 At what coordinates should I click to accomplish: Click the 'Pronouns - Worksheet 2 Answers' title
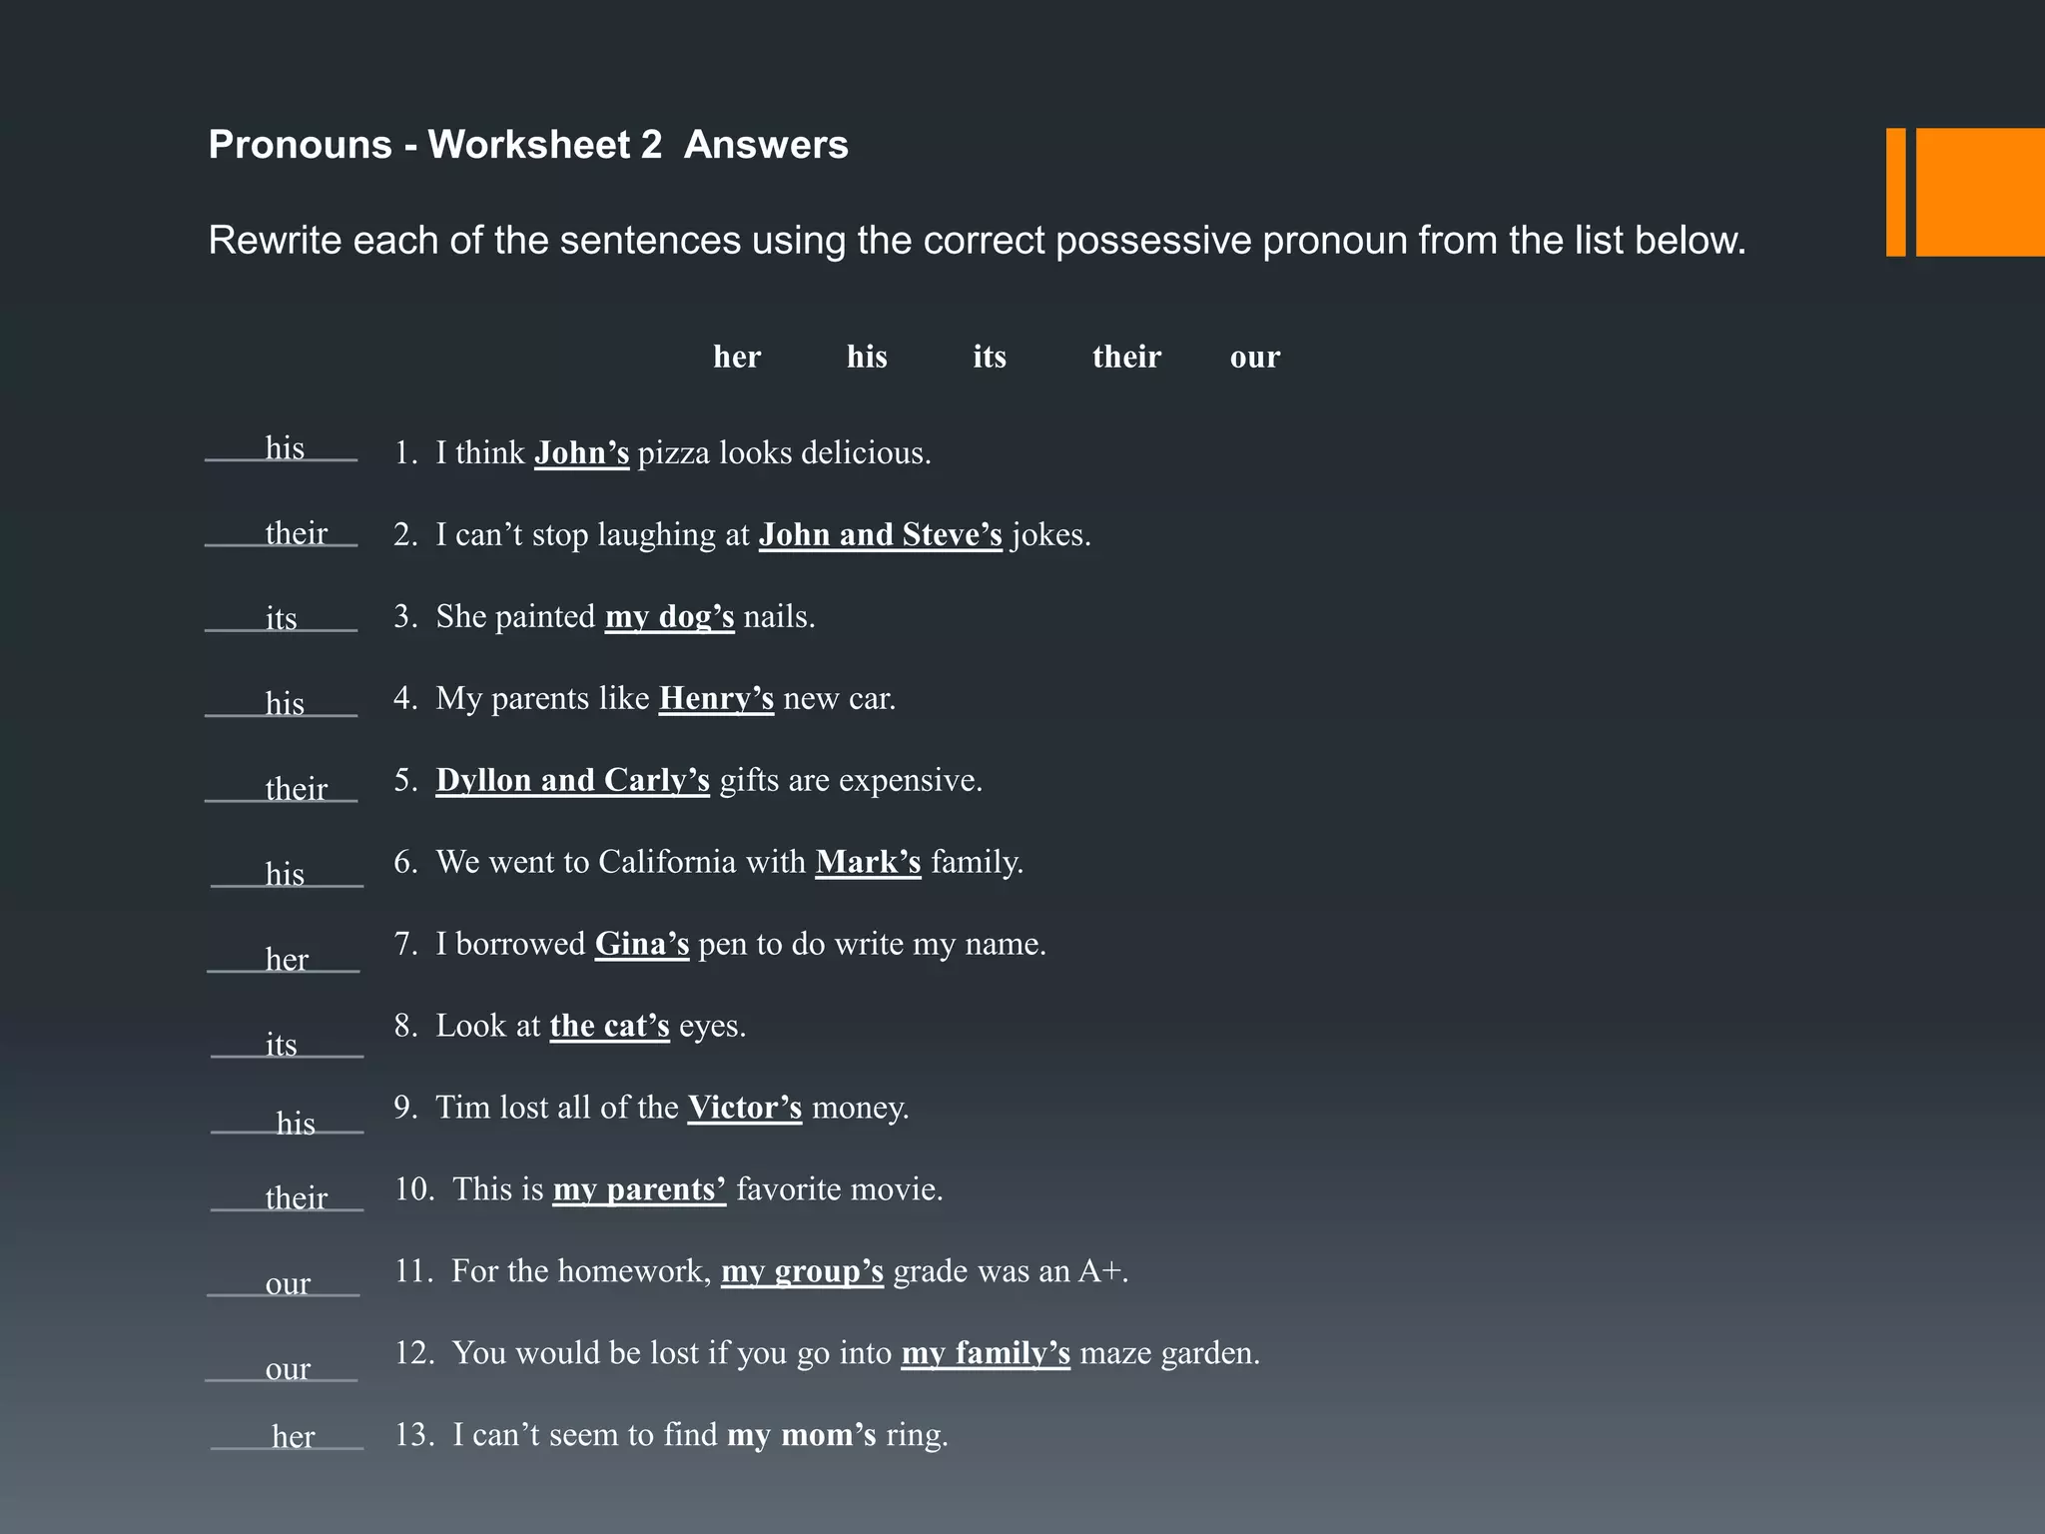528,145
